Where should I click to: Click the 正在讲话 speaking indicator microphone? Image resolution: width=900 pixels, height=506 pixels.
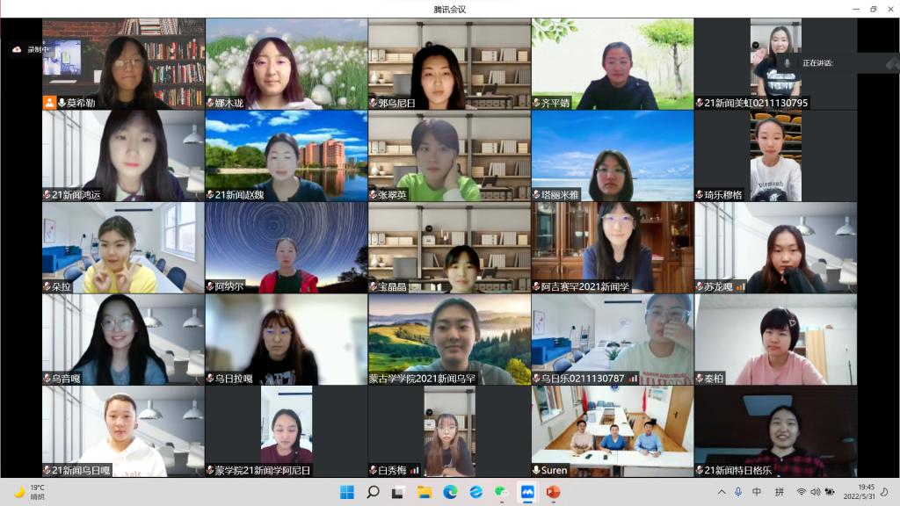tap(789, 62)
